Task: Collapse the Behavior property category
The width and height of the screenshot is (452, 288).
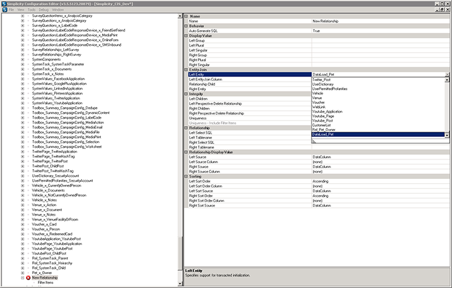Action: point(187,26)
